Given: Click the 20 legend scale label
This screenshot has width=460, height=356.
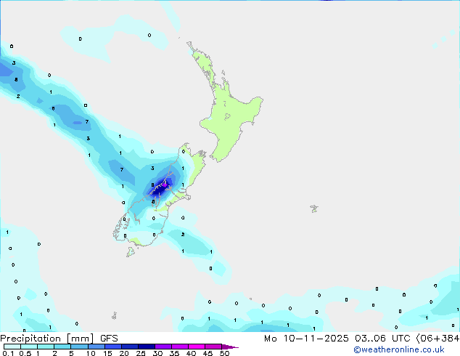Looking at the screenshot, I should (124, 353).
